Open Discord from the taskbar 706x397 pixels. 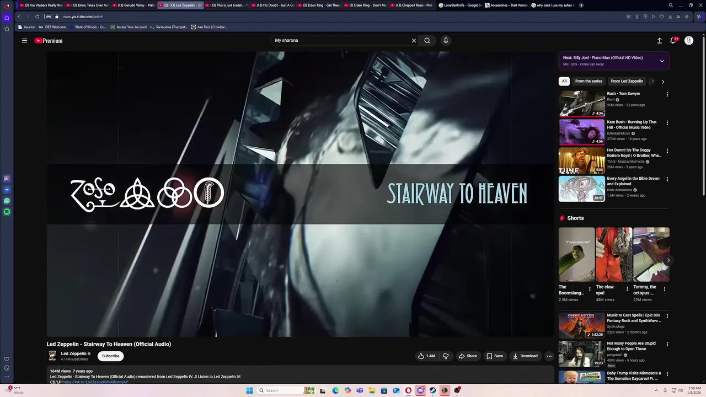click(420, 390)
